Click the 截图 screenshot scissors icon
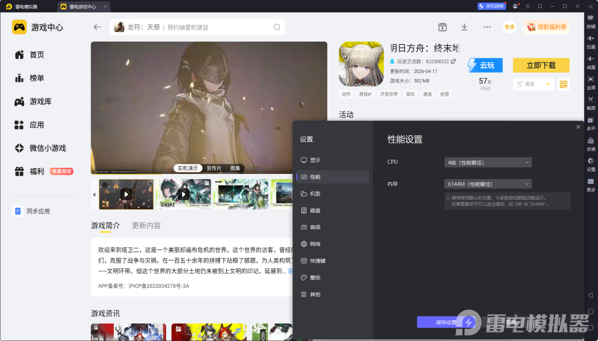The height and width of the screenshot is (341, 598). pos(590,102)
